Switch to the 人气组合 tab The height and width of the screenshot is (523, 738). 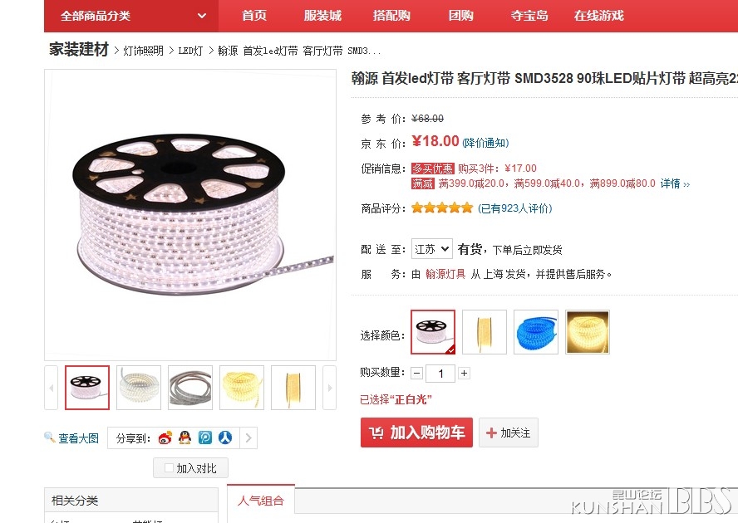click(x=261, y=501)
